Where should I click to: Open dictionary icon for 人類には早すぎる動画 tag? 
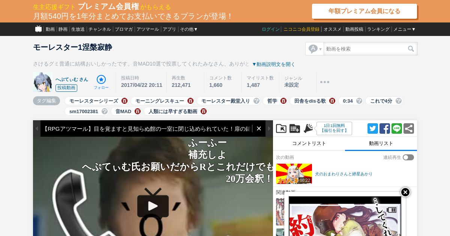click(204, 111)
